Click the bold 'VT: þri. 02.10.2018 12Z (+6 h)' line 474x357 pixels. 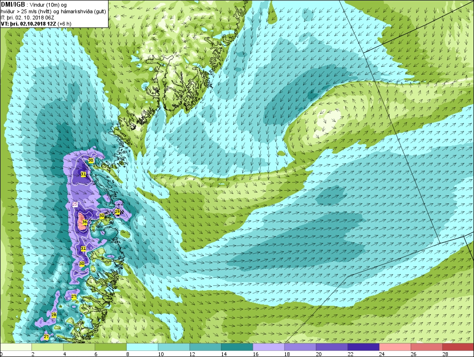tap(36, 24)
